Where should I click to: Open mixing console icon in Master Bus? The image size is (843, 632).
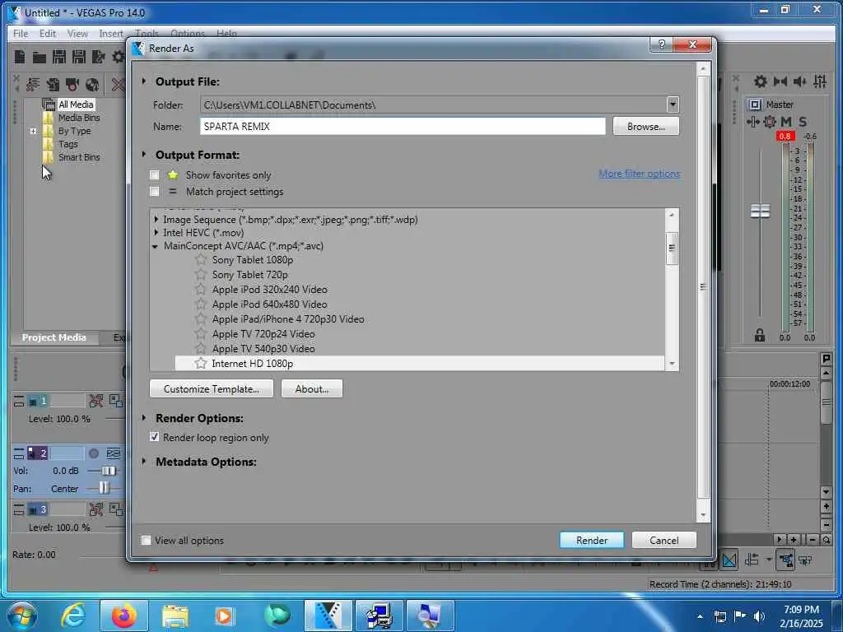819,81
